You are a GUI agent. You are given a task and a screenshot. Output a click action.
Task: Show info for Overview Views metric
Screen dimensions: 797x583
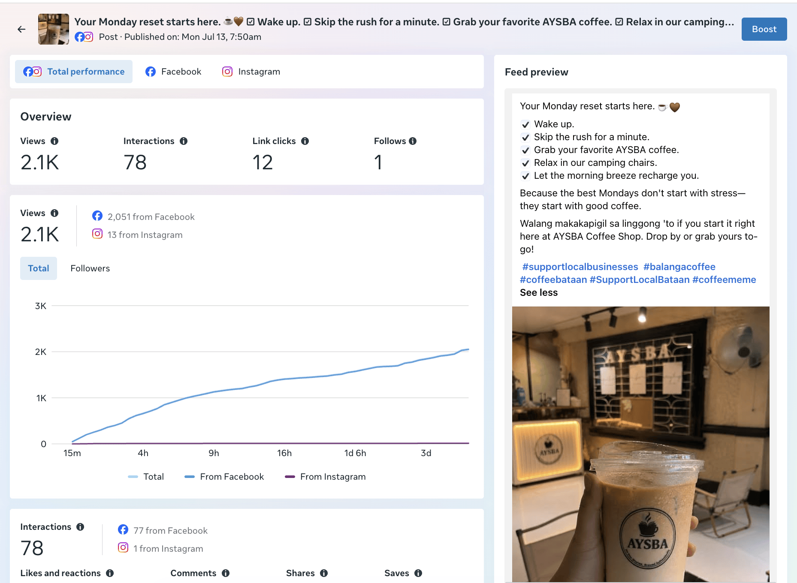click(54, 141)
